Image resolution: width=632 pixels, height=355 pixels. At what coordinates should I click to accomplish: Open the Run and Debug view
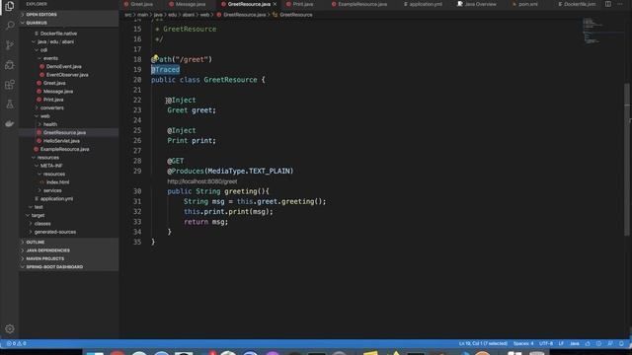(10, 65)
